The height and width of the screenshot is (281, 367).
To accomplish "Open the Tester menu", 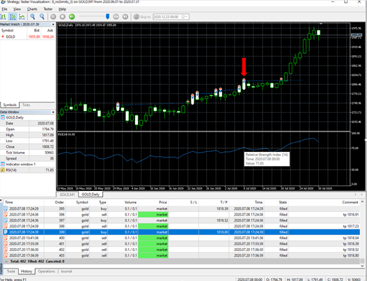I will [x=48, y=9].
